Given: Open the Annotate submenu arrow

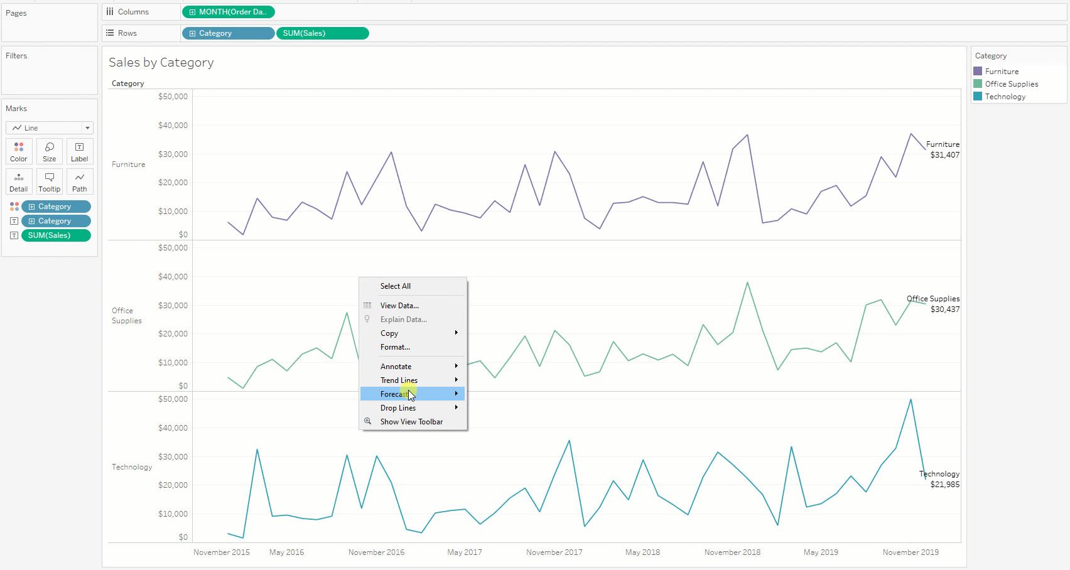Looking at the screenshot, I should tap(457, 366).
